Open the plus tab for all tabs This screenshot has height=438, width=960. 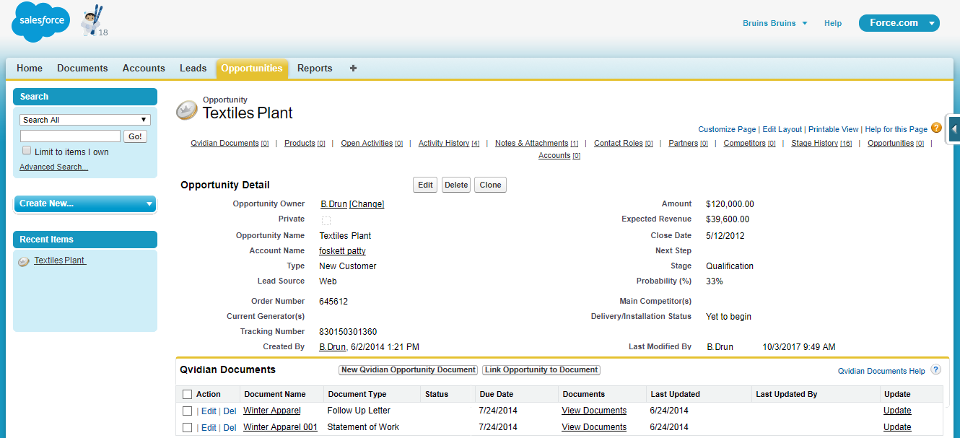click(353, 69)
